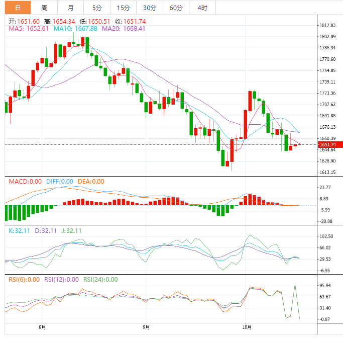
Task: Open the 30分 timeframe tab
Action: click(150, 8)
